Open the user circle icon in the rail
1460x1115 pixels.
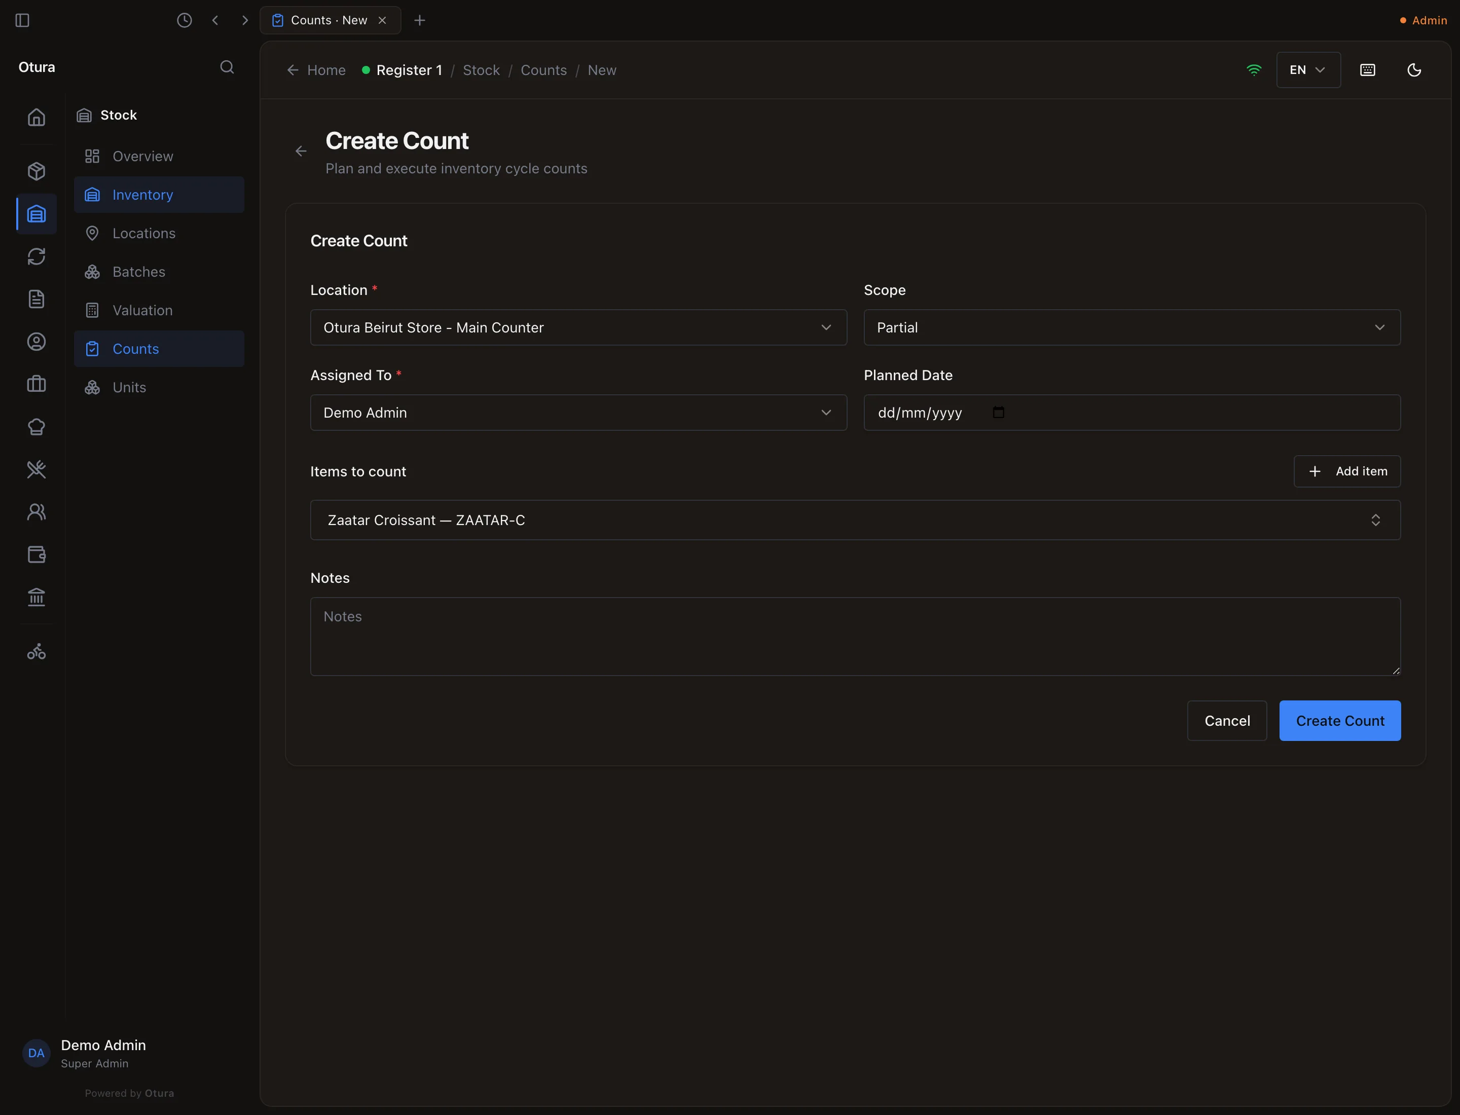click(x=36, y=342)
